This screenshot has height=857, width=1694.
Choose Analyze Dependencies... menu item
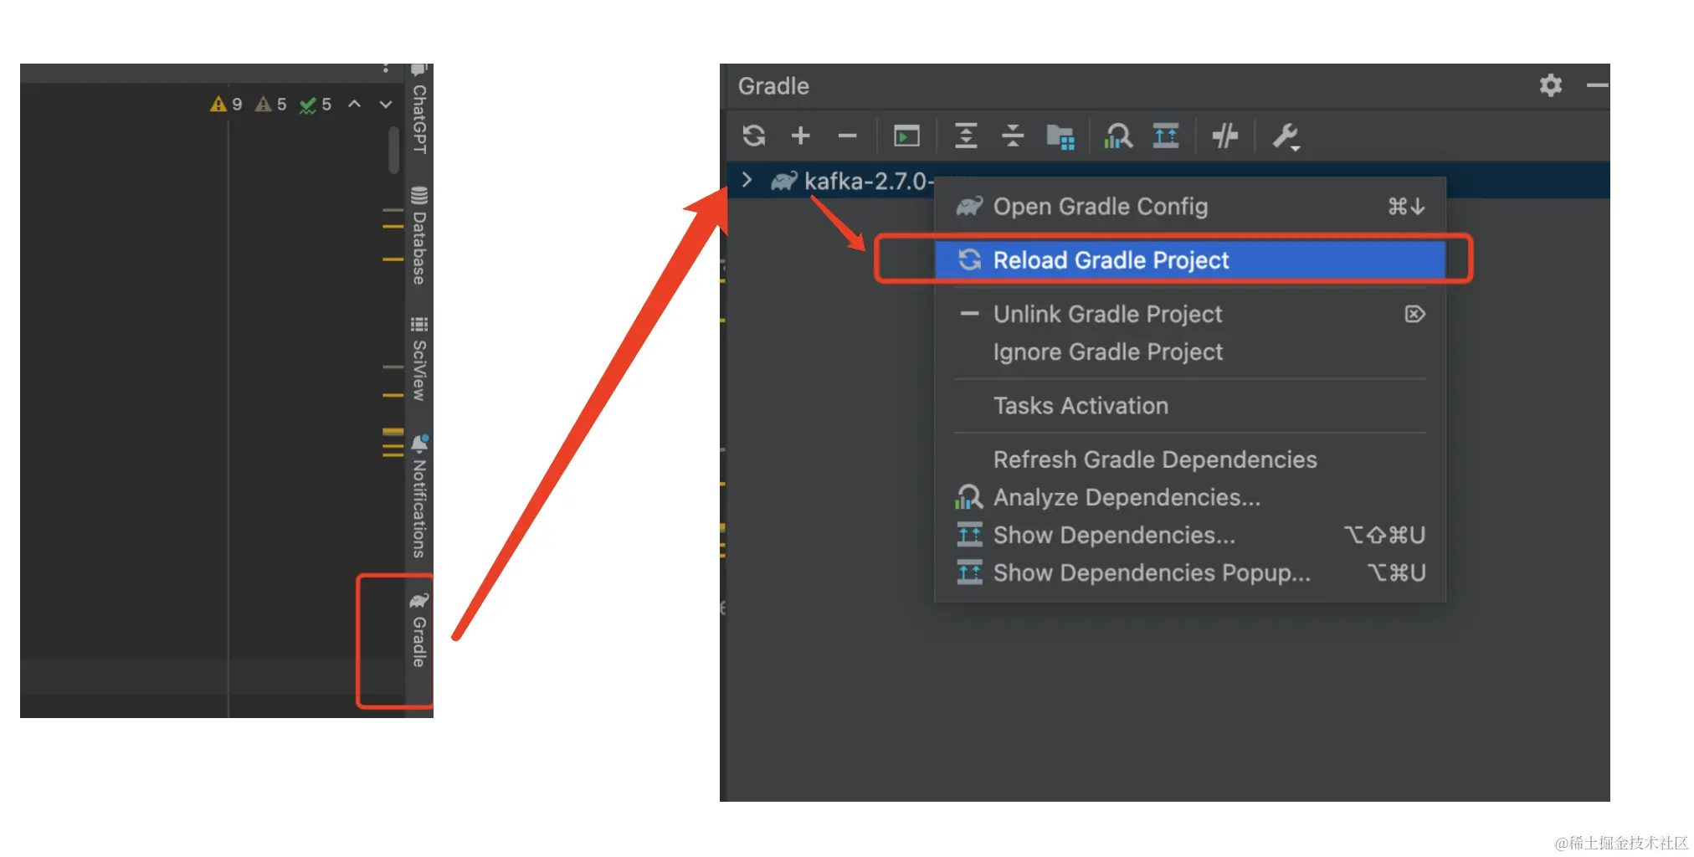click(1189, 497)
